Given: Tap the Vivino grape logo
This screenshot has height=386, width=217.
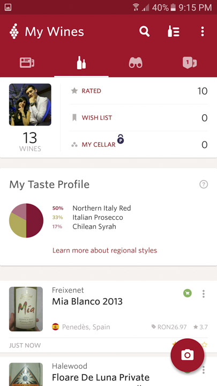Looking at the screenshot, I should click(x=14, y=31).
